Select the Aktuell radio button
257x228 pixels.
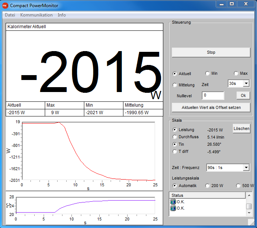click(x=175, y=74)
